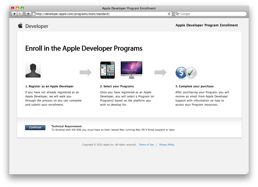The image size is (258, 187).
Task: Click 'Enroll in the Apple Developer Programs' title
Action: click(x=84, y=48)
